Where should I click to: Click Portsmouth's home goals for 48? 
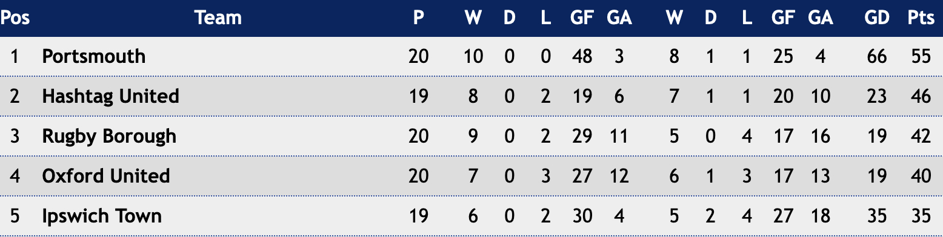click(x=582, y=56)
